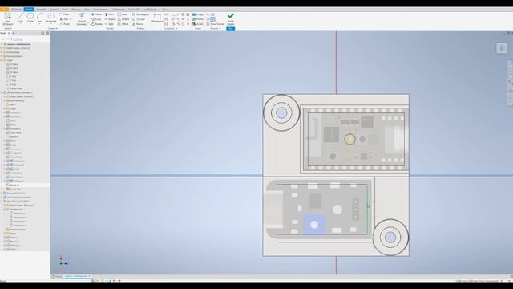Click yellow circle on upper board
This screenshot has width=513, height=289.
[349, 139]
